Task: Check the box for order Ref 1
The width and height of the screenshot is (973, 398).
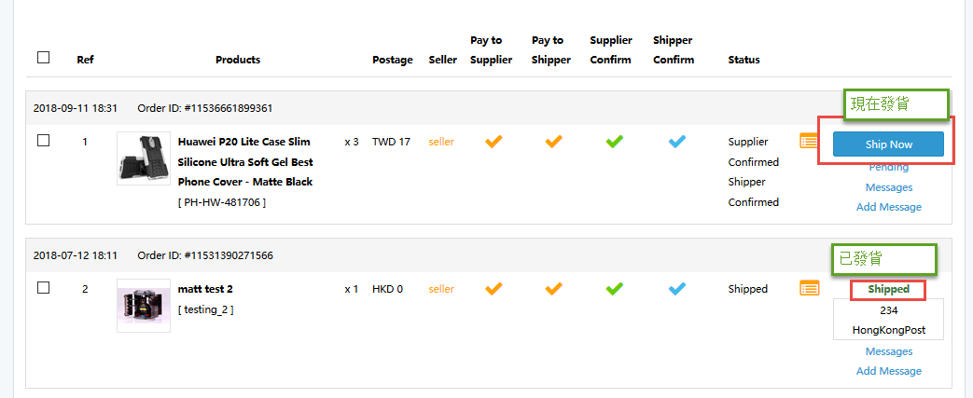Action: (x=44, y=140)
